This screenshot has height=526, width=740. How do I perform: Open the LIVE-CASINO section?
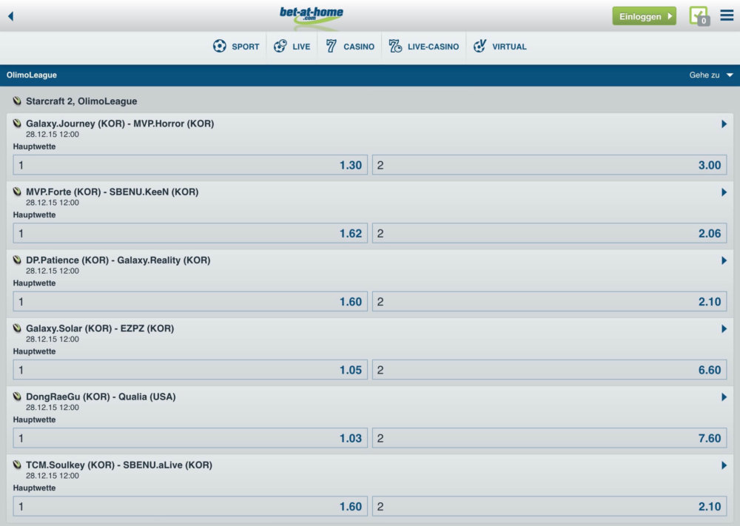tap(424, 46)
